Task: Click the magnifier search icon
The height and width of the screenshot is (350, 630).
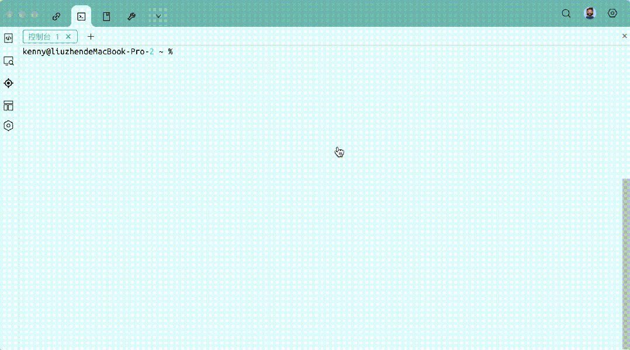Action: pyautogui.click(x=566, y=13)
